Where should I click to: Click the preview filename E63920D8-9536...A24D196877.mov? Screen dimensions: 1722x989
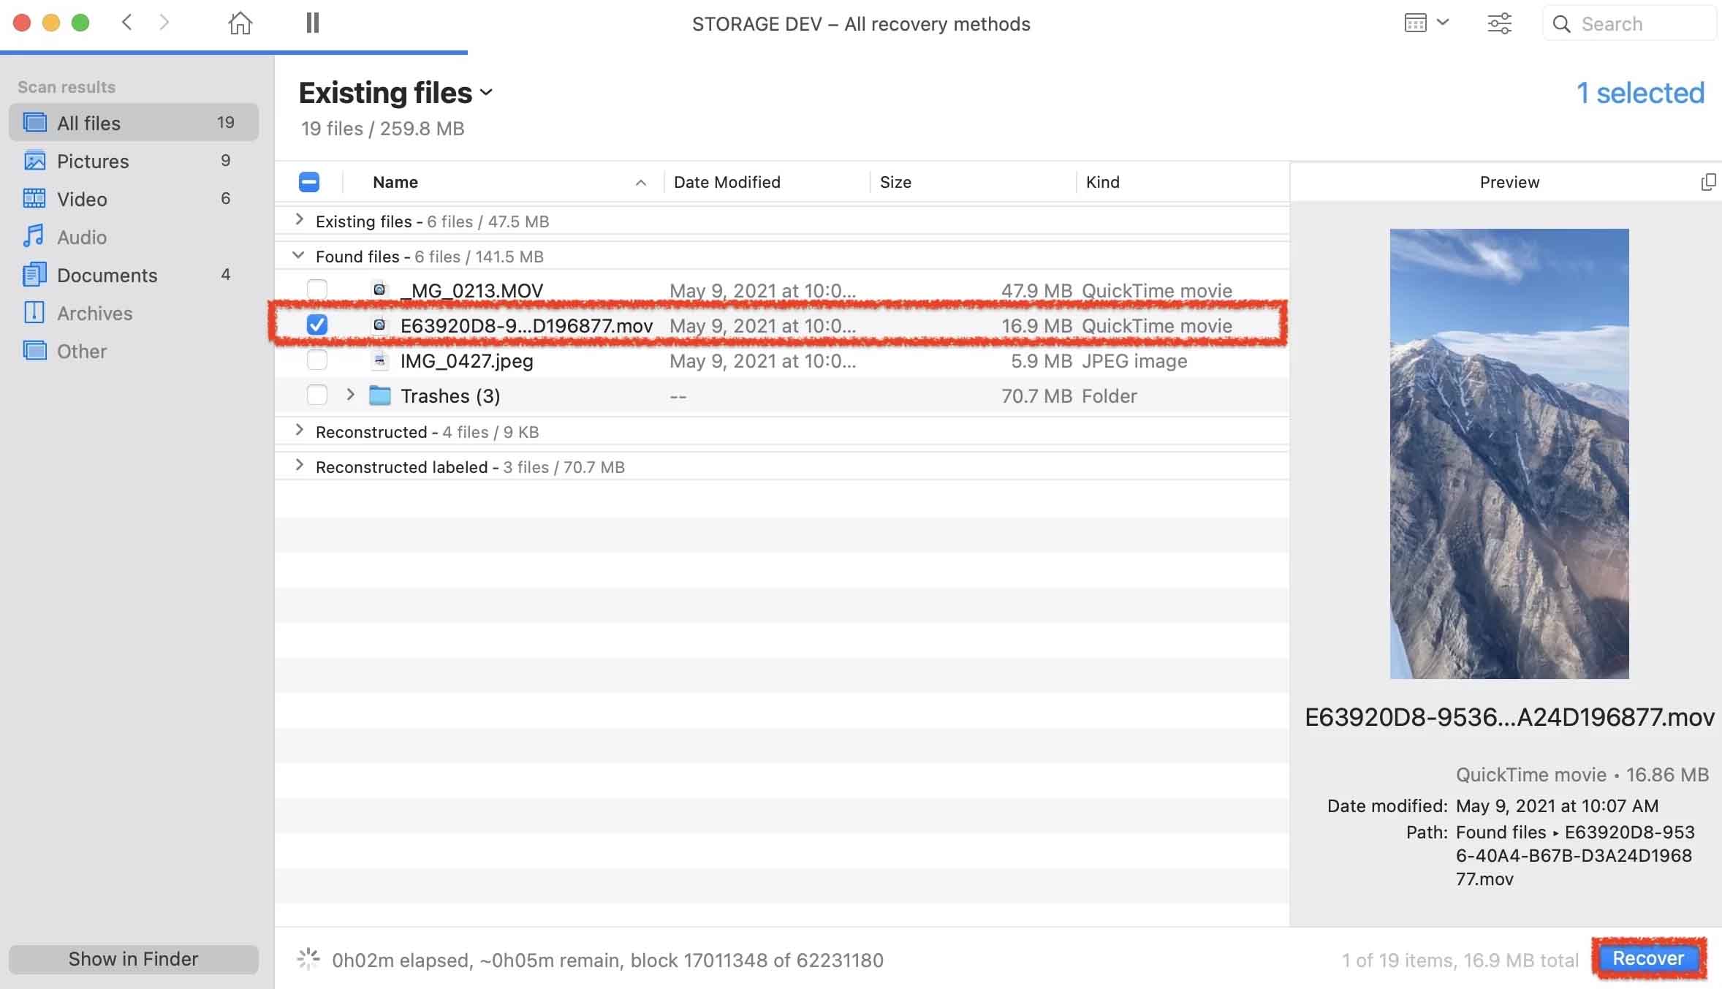tap(1509, 717)
